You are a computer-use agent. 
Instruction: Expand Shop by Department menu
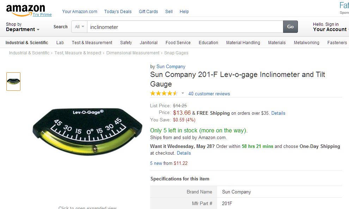pos(23,27)
